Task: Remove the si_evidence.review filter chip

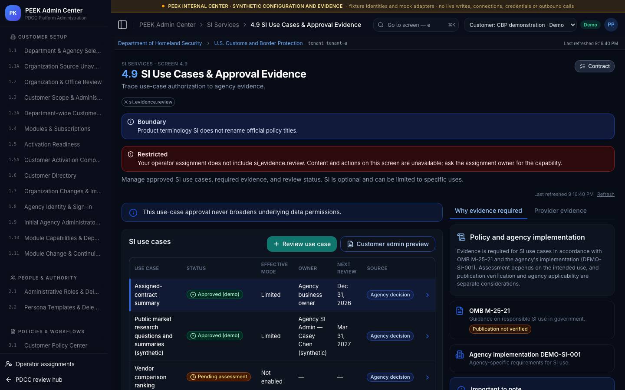Action: (x=126, y=102)
